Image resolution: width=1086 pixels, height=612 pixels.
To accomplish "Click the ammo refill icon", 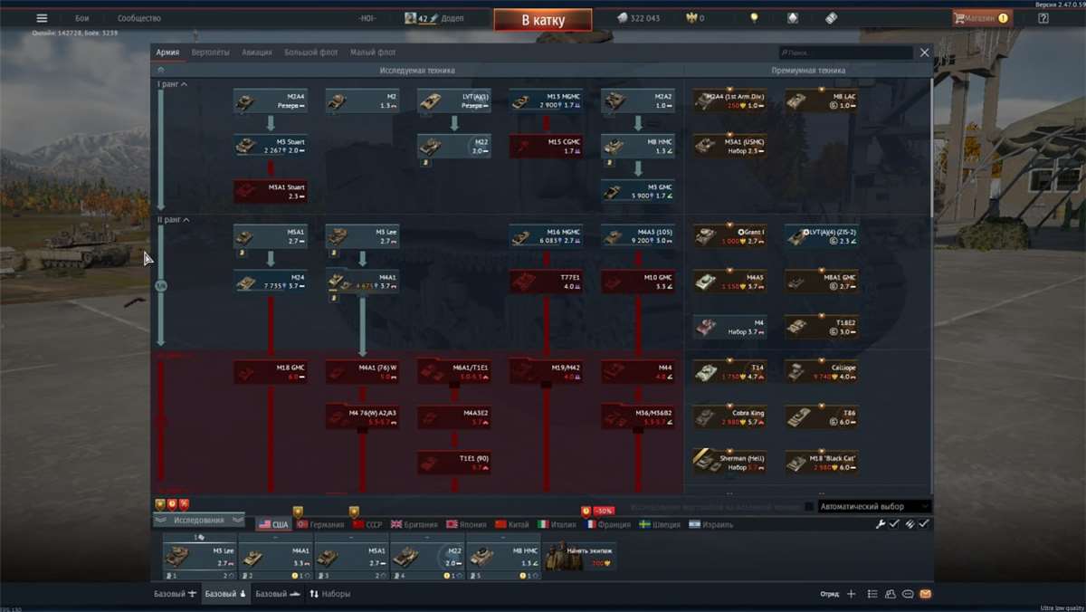I will [910, 523].
